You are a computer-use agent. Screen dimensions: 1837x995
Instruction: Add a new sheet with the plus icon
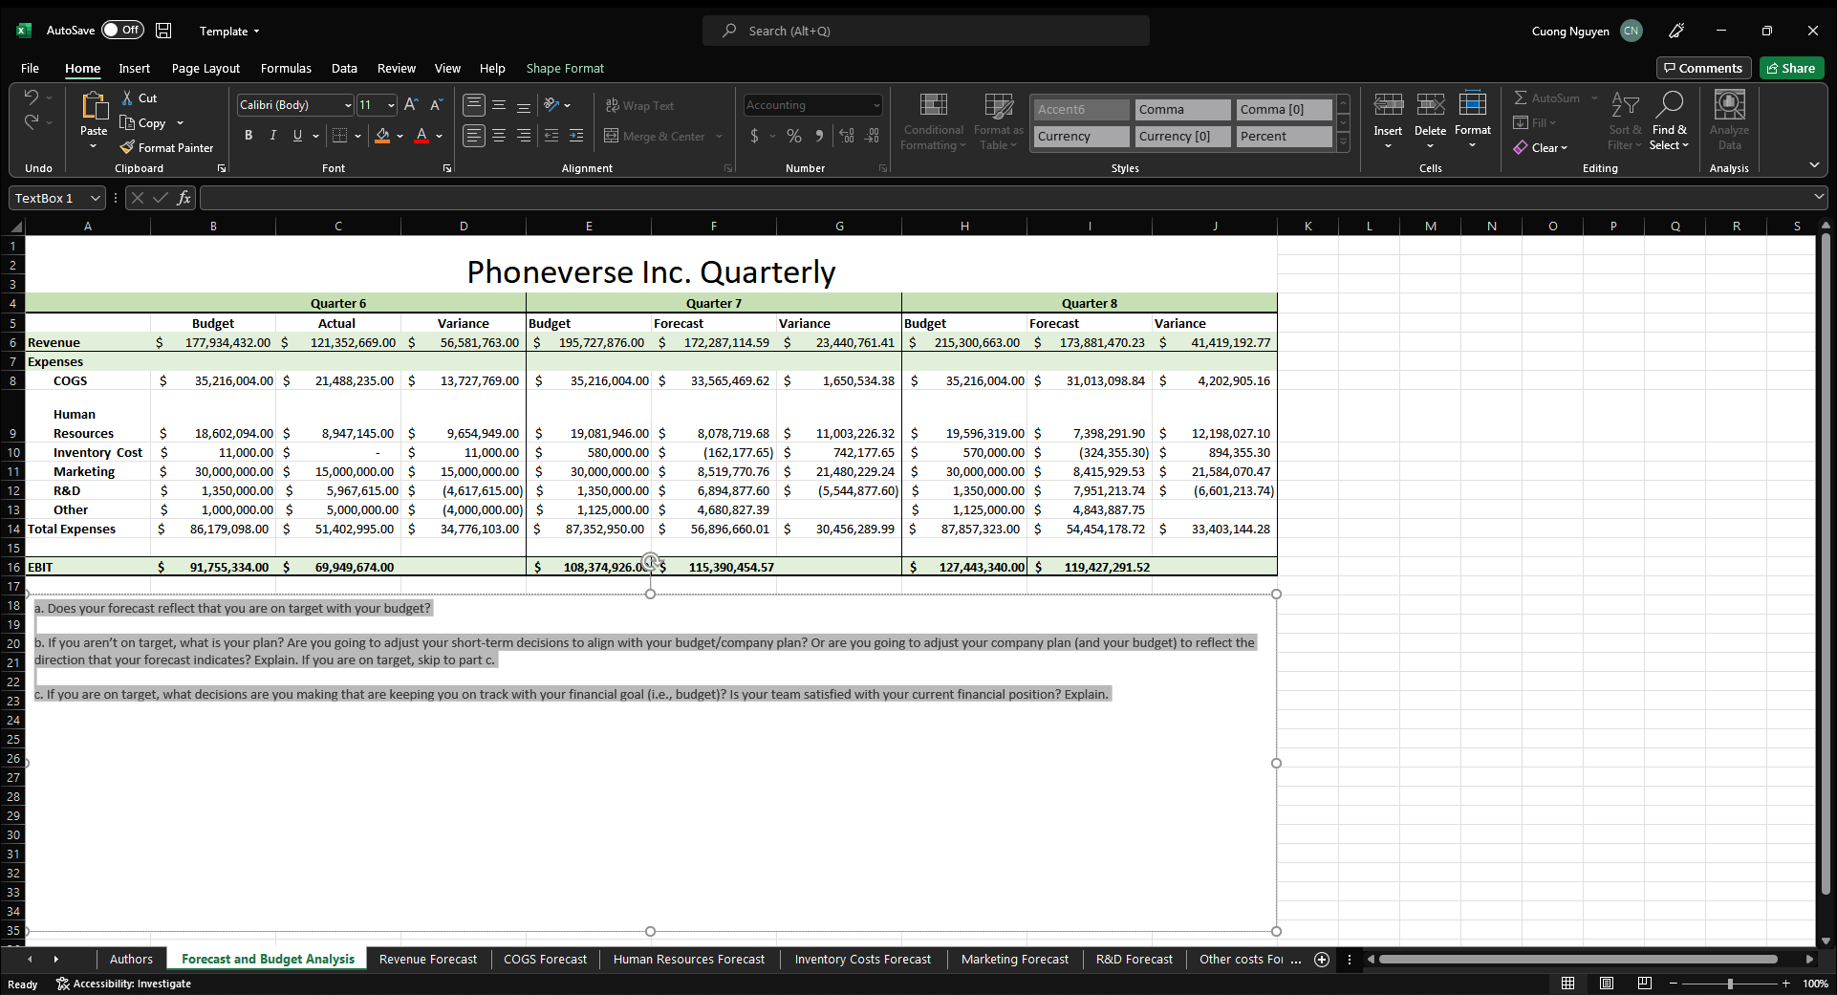1322,960
